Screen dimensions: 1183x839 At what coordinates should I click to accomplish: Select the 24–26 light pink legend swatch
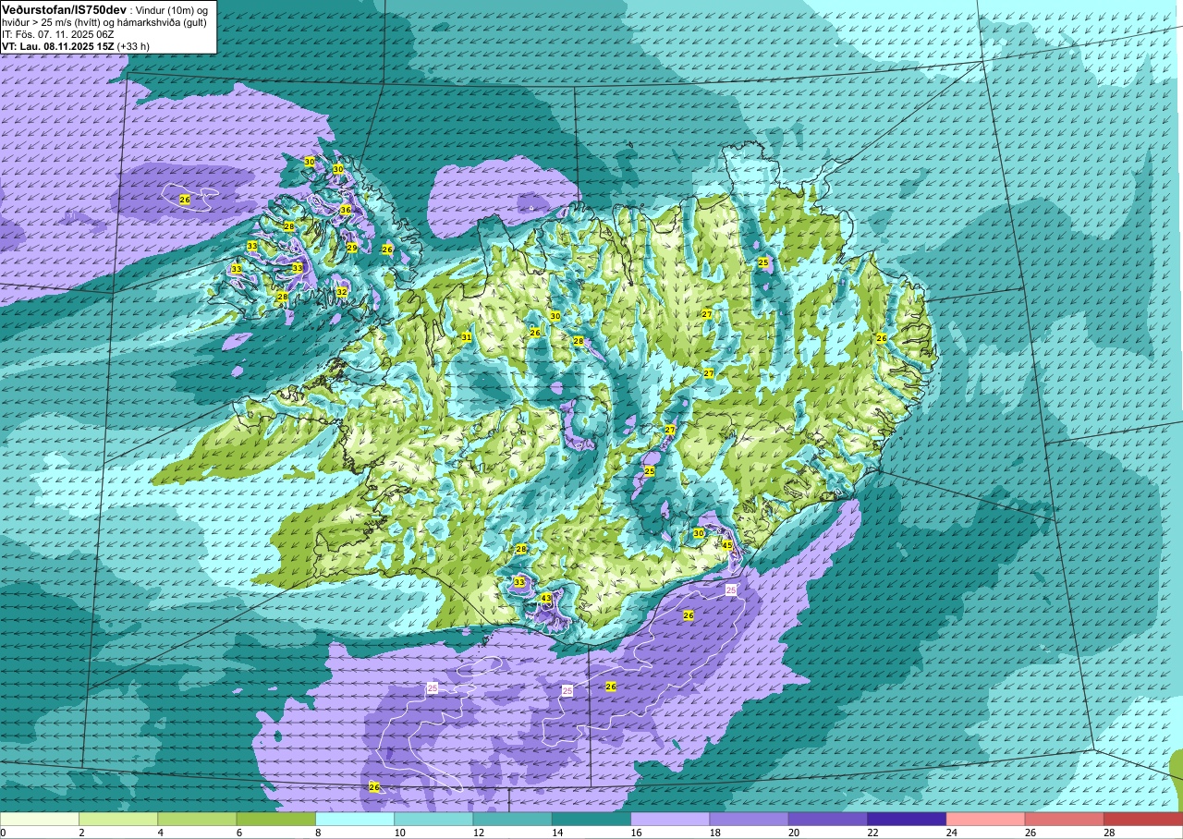pyautogui.click(x=985, y=819)
